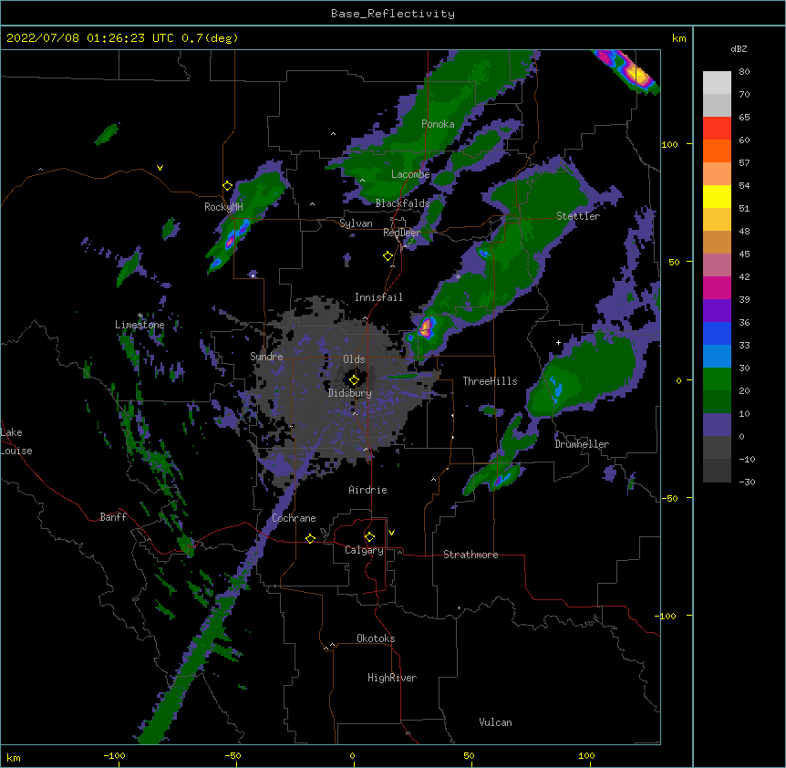Click the yellow v marker east of Calgary
This screenshot has height=768, width=786.
click(391, 533)
